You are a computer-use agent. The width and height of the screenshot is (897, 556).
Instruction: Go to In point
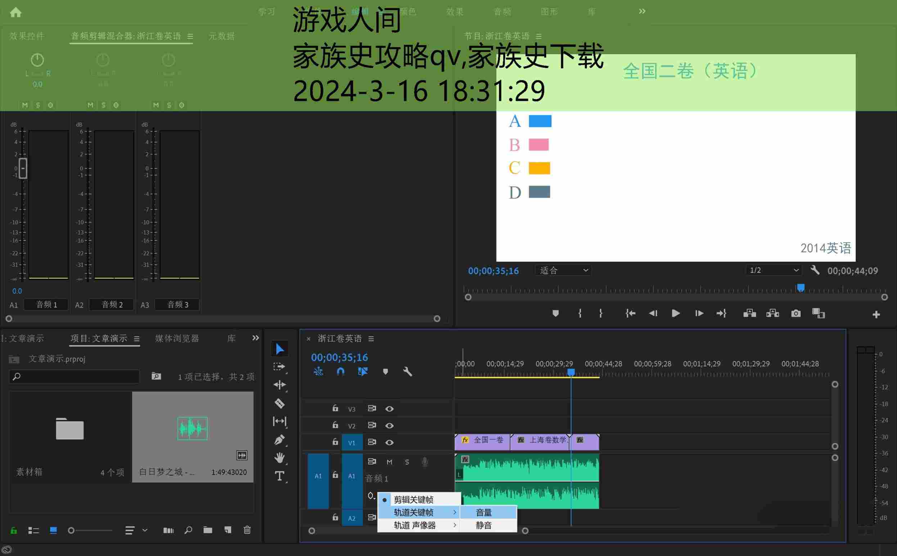[630, 313]
